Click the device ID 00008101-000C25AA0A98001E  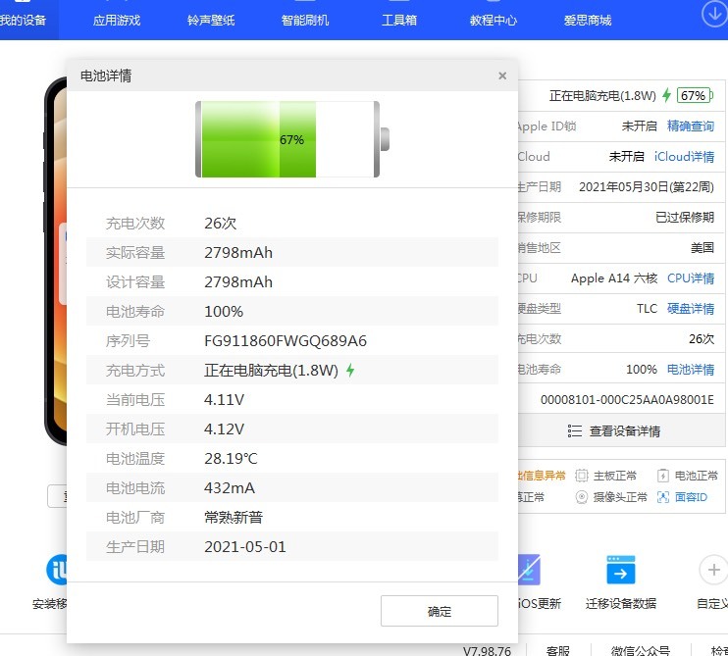point(627,400)
